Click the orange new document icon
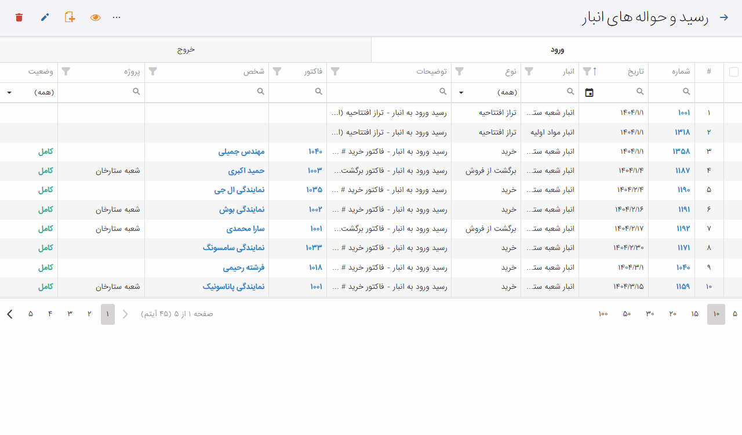 (70, 17)
